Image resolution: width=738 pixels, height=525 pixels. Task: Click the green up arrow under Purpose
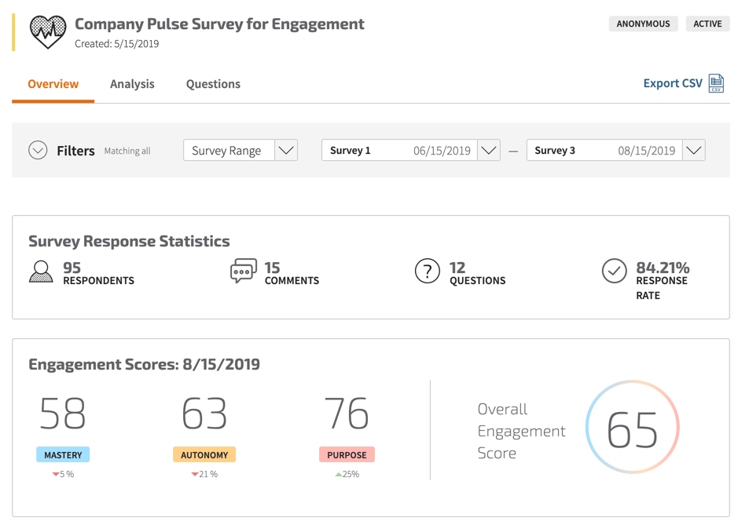tap(339, 474)
